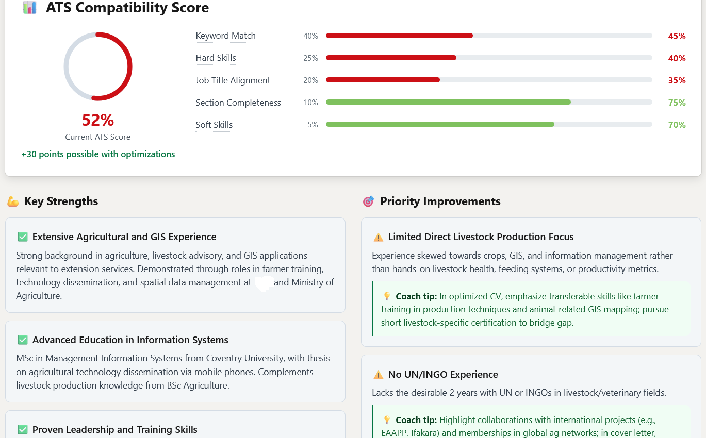Click the lightbulb icon in the first Coach tip
Viewport: 706px width, 438px height.
tap(386, 296)
